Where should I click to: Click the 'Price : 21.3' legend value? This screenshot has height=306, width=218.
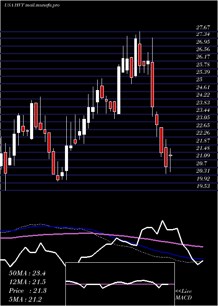pyautogui.click(x=27, y=291)
